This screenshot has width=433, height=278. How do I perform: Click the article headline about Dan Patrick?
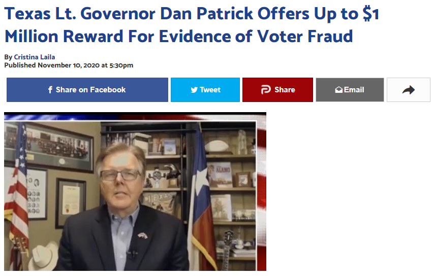tap(192, 25)
